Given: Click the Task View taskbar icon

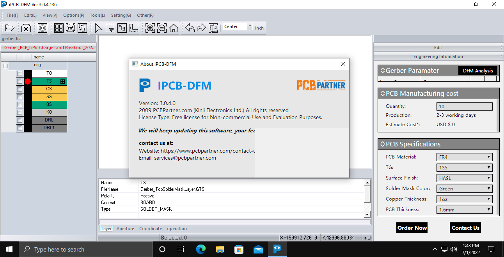Looking at the screenshot, I should click(x=181, y=249).
